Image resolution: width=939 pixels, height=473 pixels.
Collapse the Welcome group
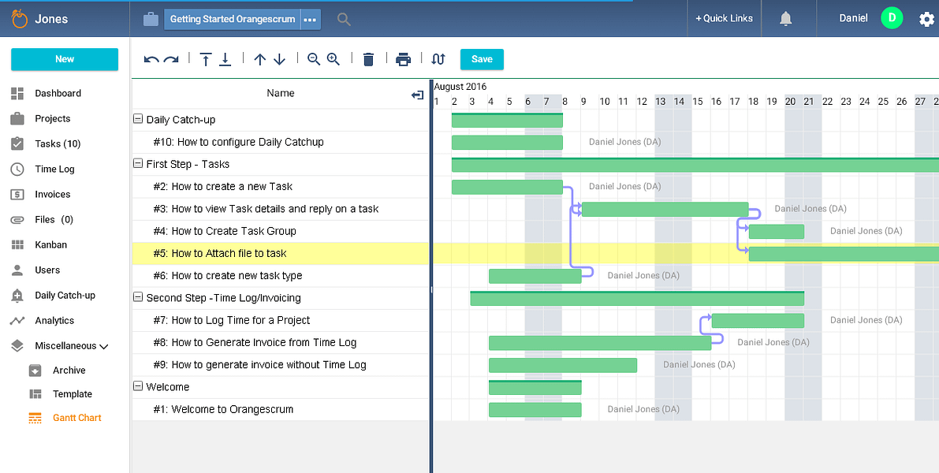138,387
